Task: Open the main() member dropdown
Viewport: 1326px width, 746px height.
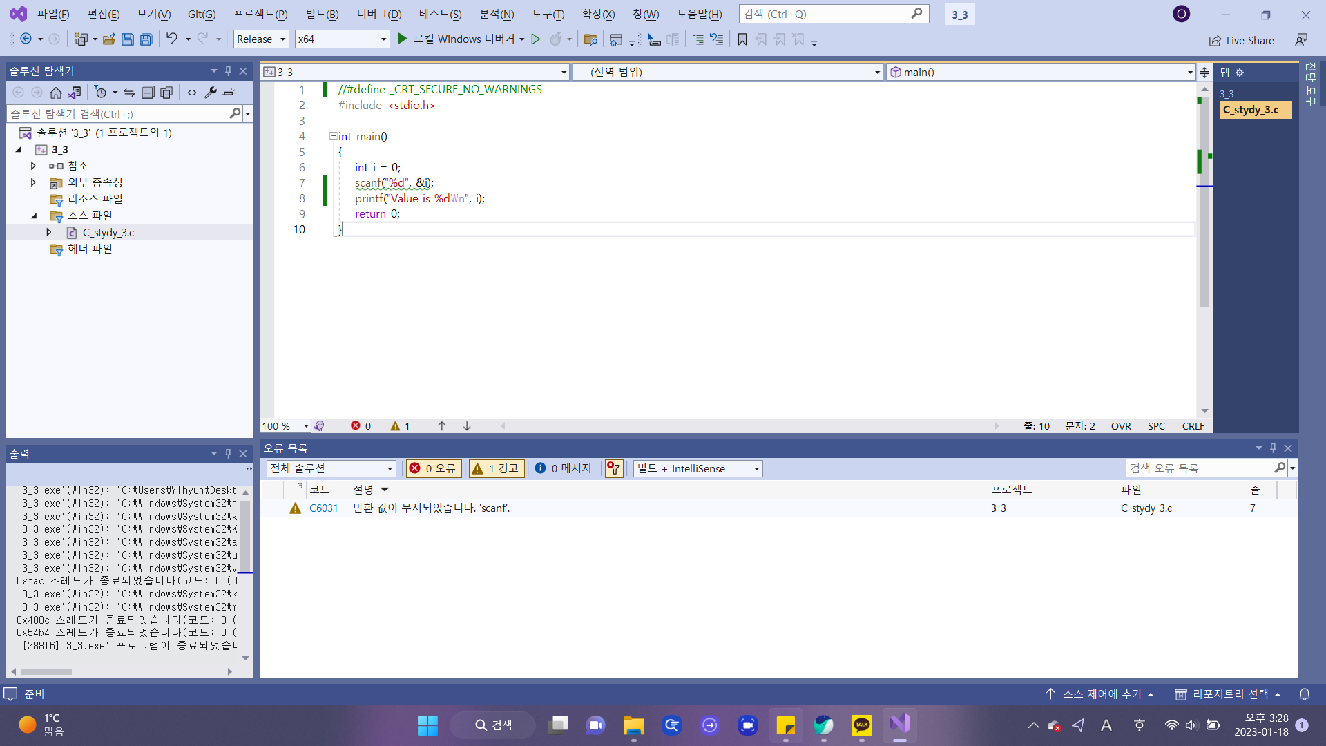Action: coord(1041,72)
